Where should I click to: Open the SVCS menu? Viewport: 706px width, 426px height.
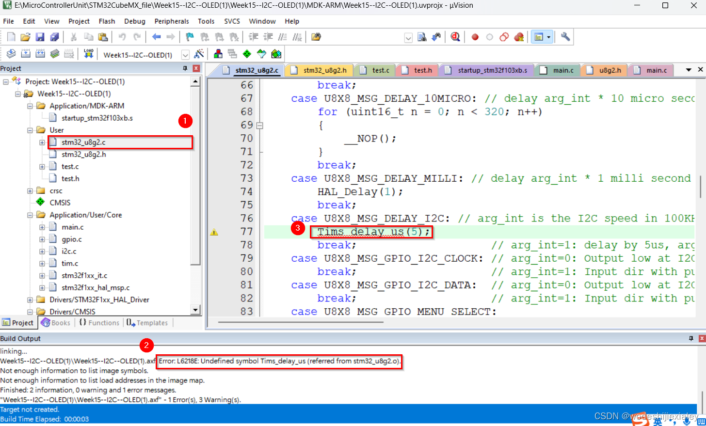(x=232, y=21)
